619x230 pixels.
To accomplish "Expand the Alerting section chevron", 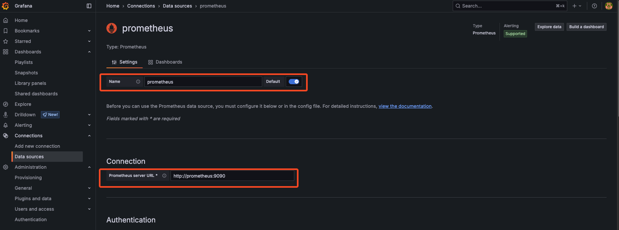I will coord(89,125).
